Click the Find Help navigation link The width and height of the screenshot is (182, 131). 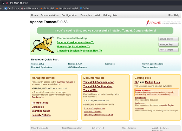tap(174, 15)
